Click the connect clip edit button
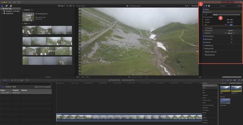Image resolution: width=243 pixels, height=125 pixels. (12, 80)
